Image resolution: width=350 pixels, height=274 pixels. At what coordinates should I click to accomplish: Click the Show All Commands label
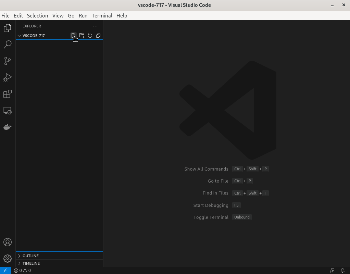(206, 169)
